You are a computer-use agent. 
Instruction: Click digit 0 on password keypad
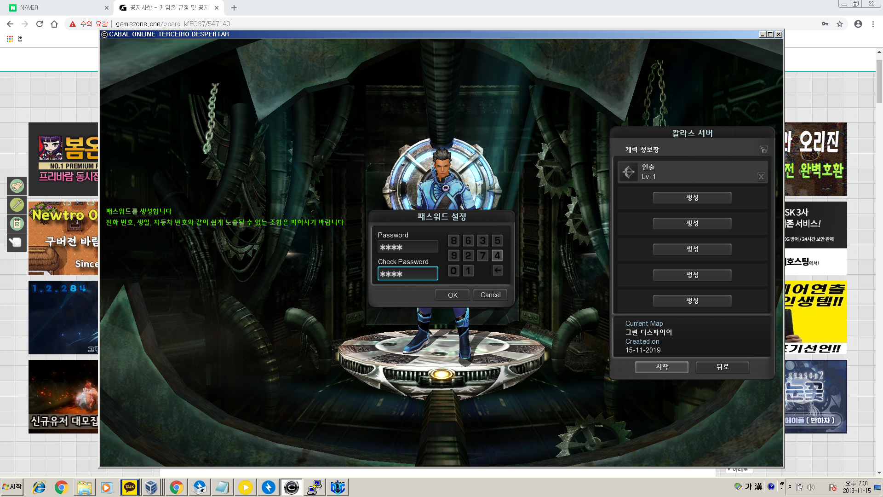click(453, 271)
